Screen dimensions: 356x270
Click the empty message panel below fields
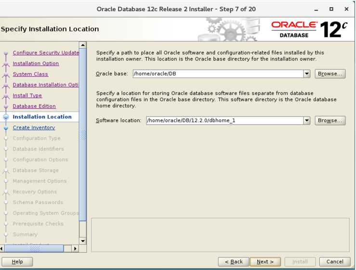tap(221, 235)
